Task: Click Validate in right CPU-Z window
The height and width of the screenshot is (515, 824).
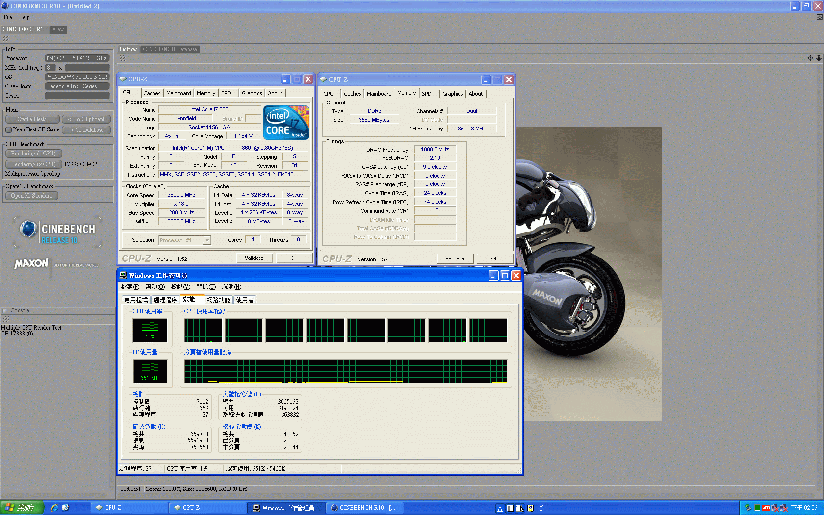Action: click(455, 258)
